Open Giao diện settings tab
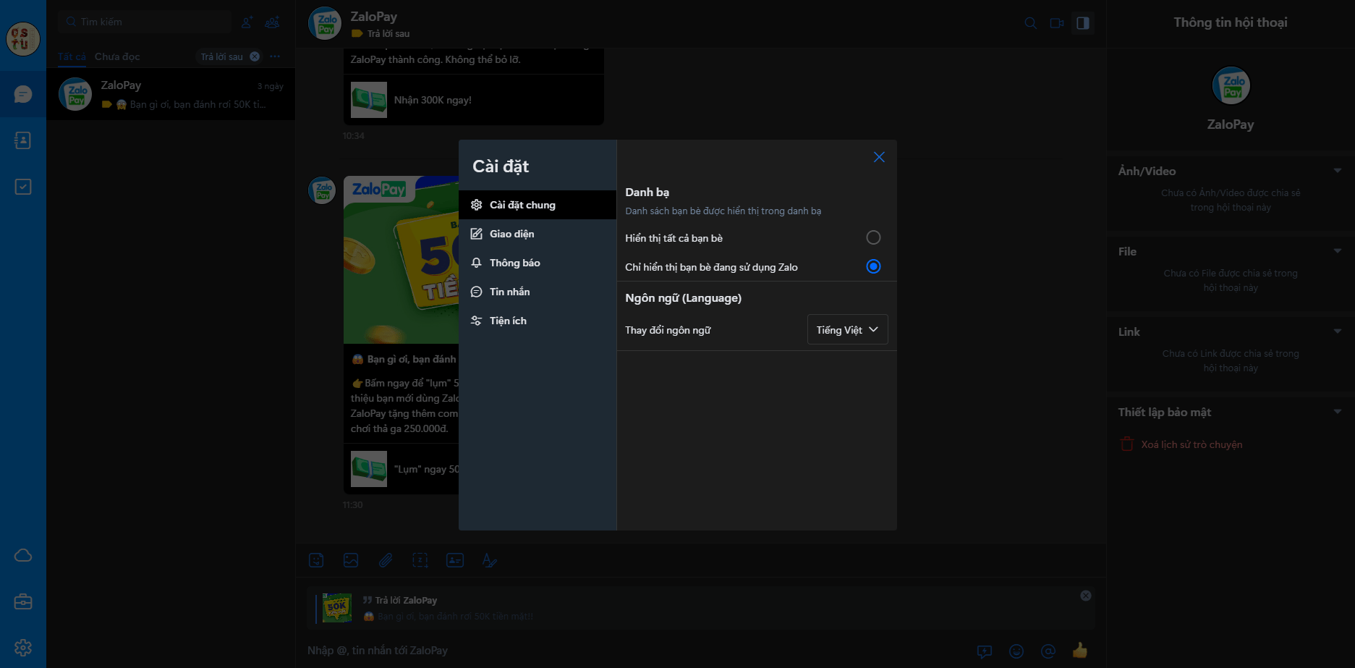This screenshot has height=668, width=1355. pyautogui.click(x=511, y=234)
